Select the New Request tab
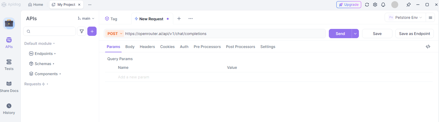The width and height of the screenshot is (439, 122). click(x=152, y=19)
